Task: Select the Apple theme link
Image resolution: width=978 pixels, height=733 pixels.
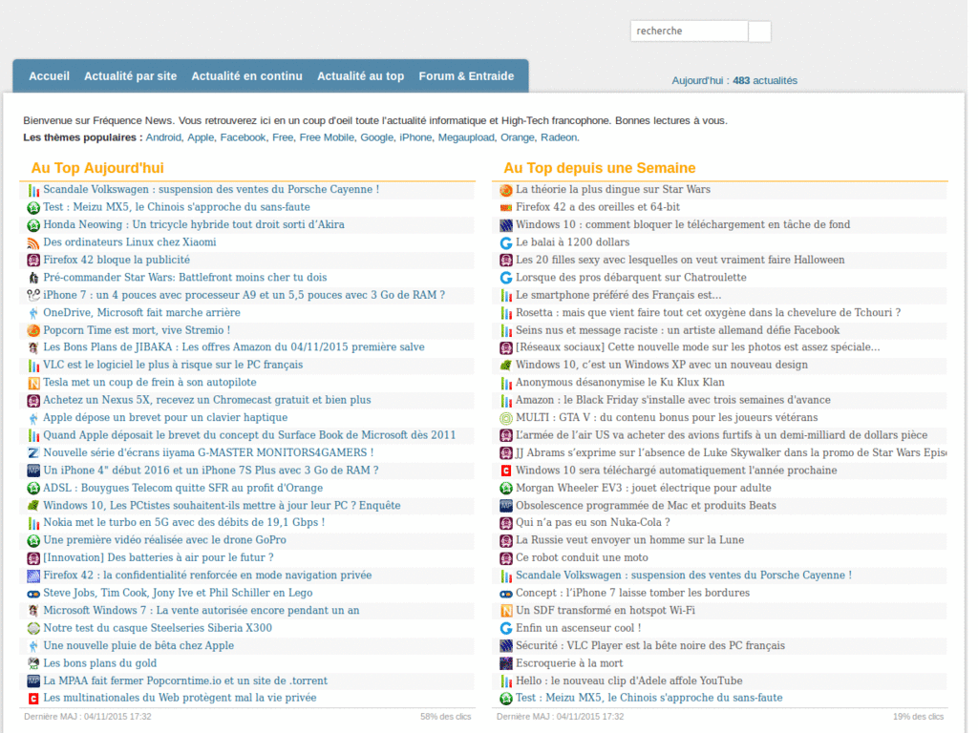Action: point(201,137)
